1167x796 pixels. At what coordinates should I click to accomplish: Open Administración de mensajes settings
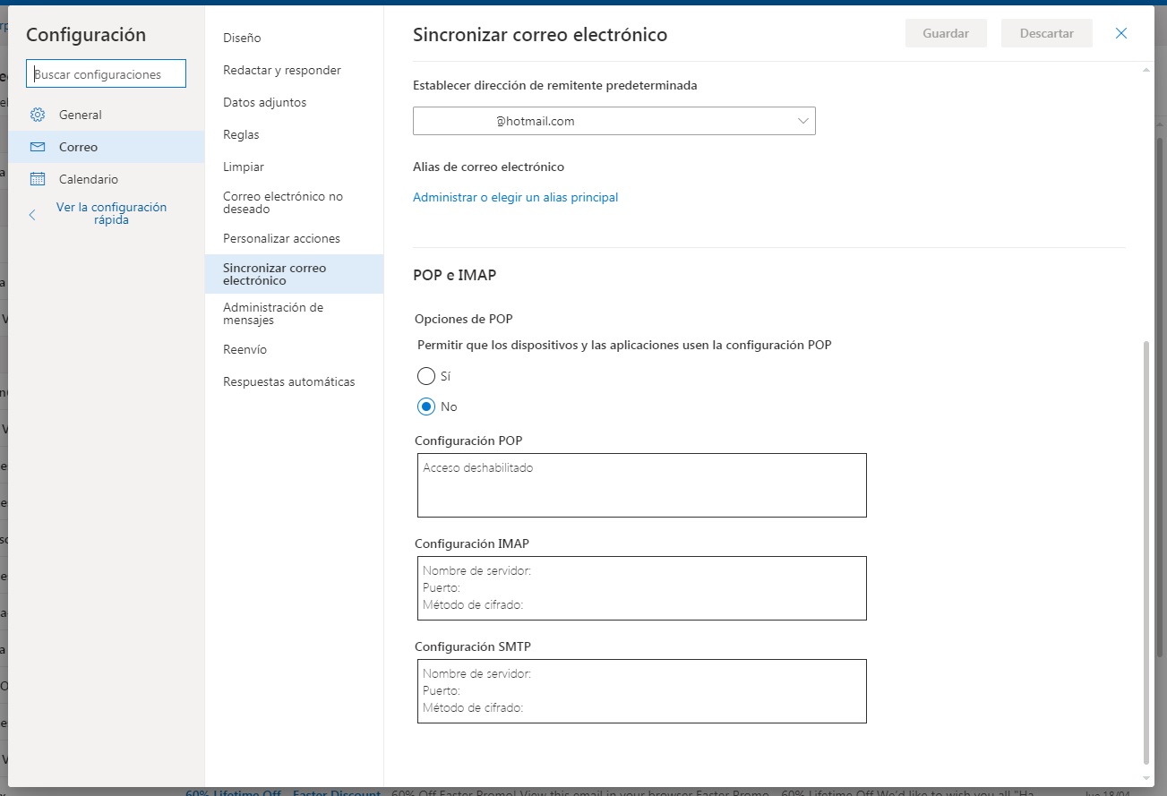point(273,313)
